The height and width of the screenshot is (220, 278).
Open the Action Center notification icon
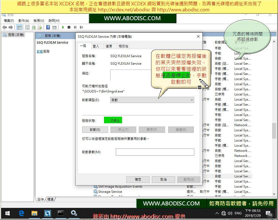point(269,214)
